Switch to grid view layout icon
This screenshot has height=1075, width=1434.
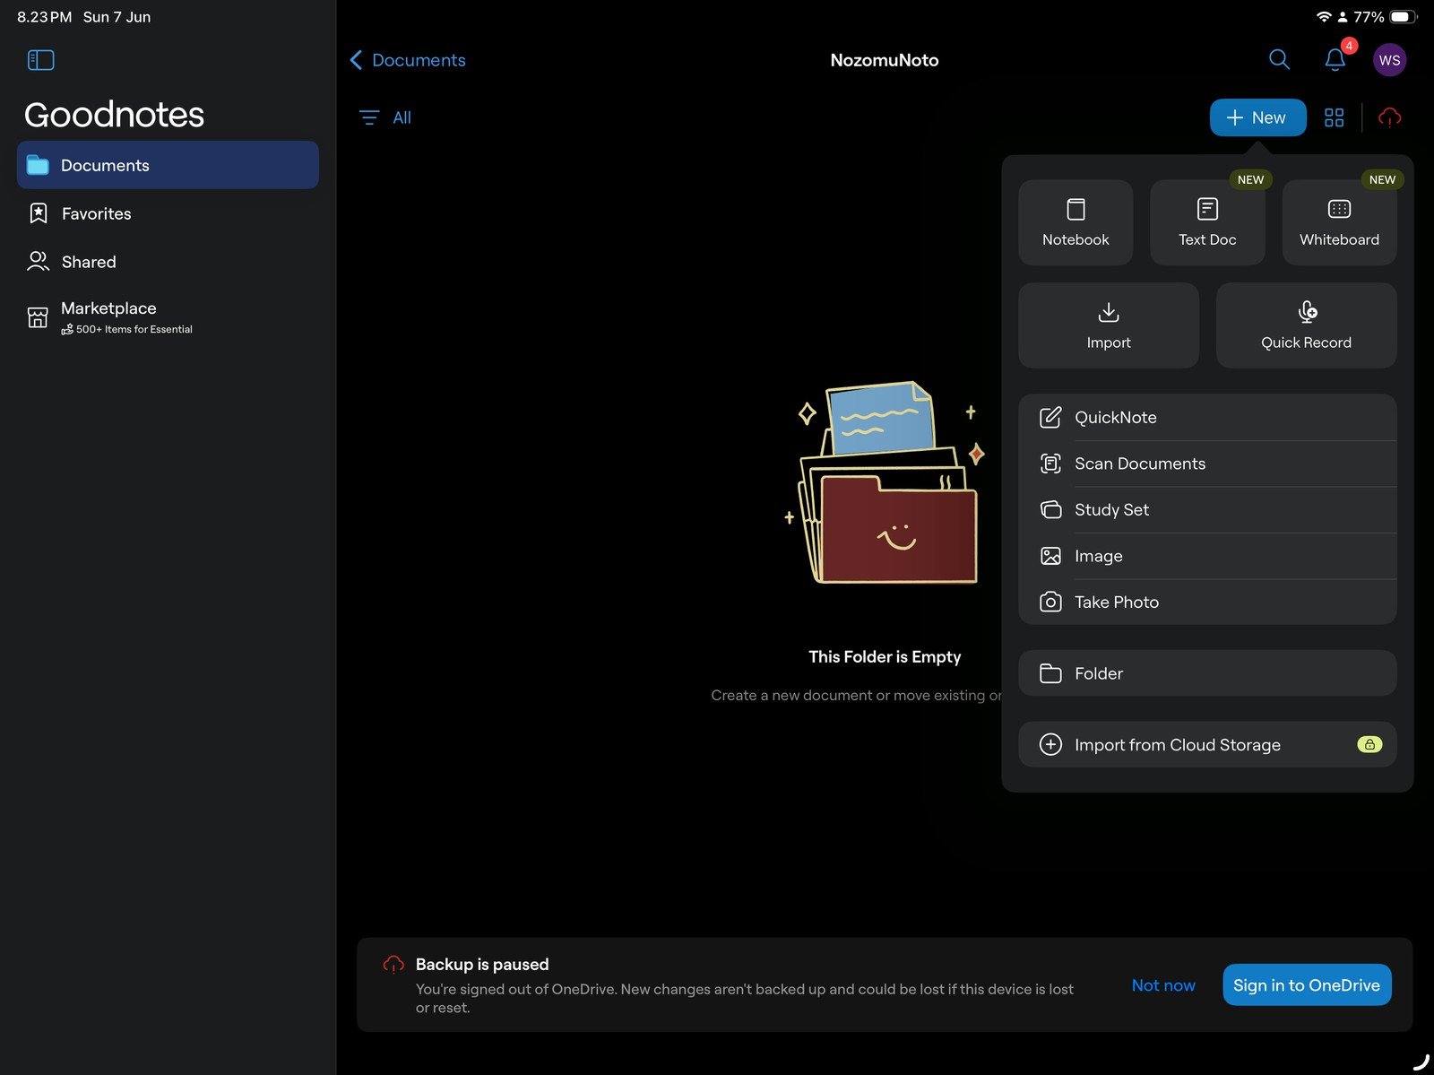tap(1334, 117)
